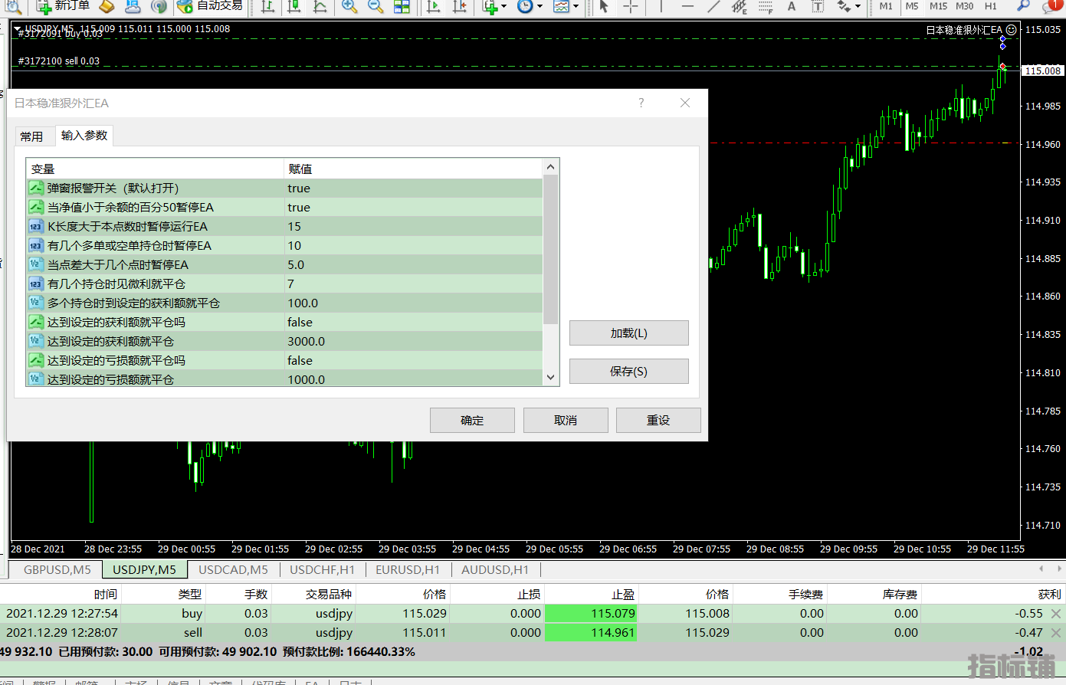Open the indicators list dropdown arrow
Screen dimensions: 1066x685
tap(503, 6)
